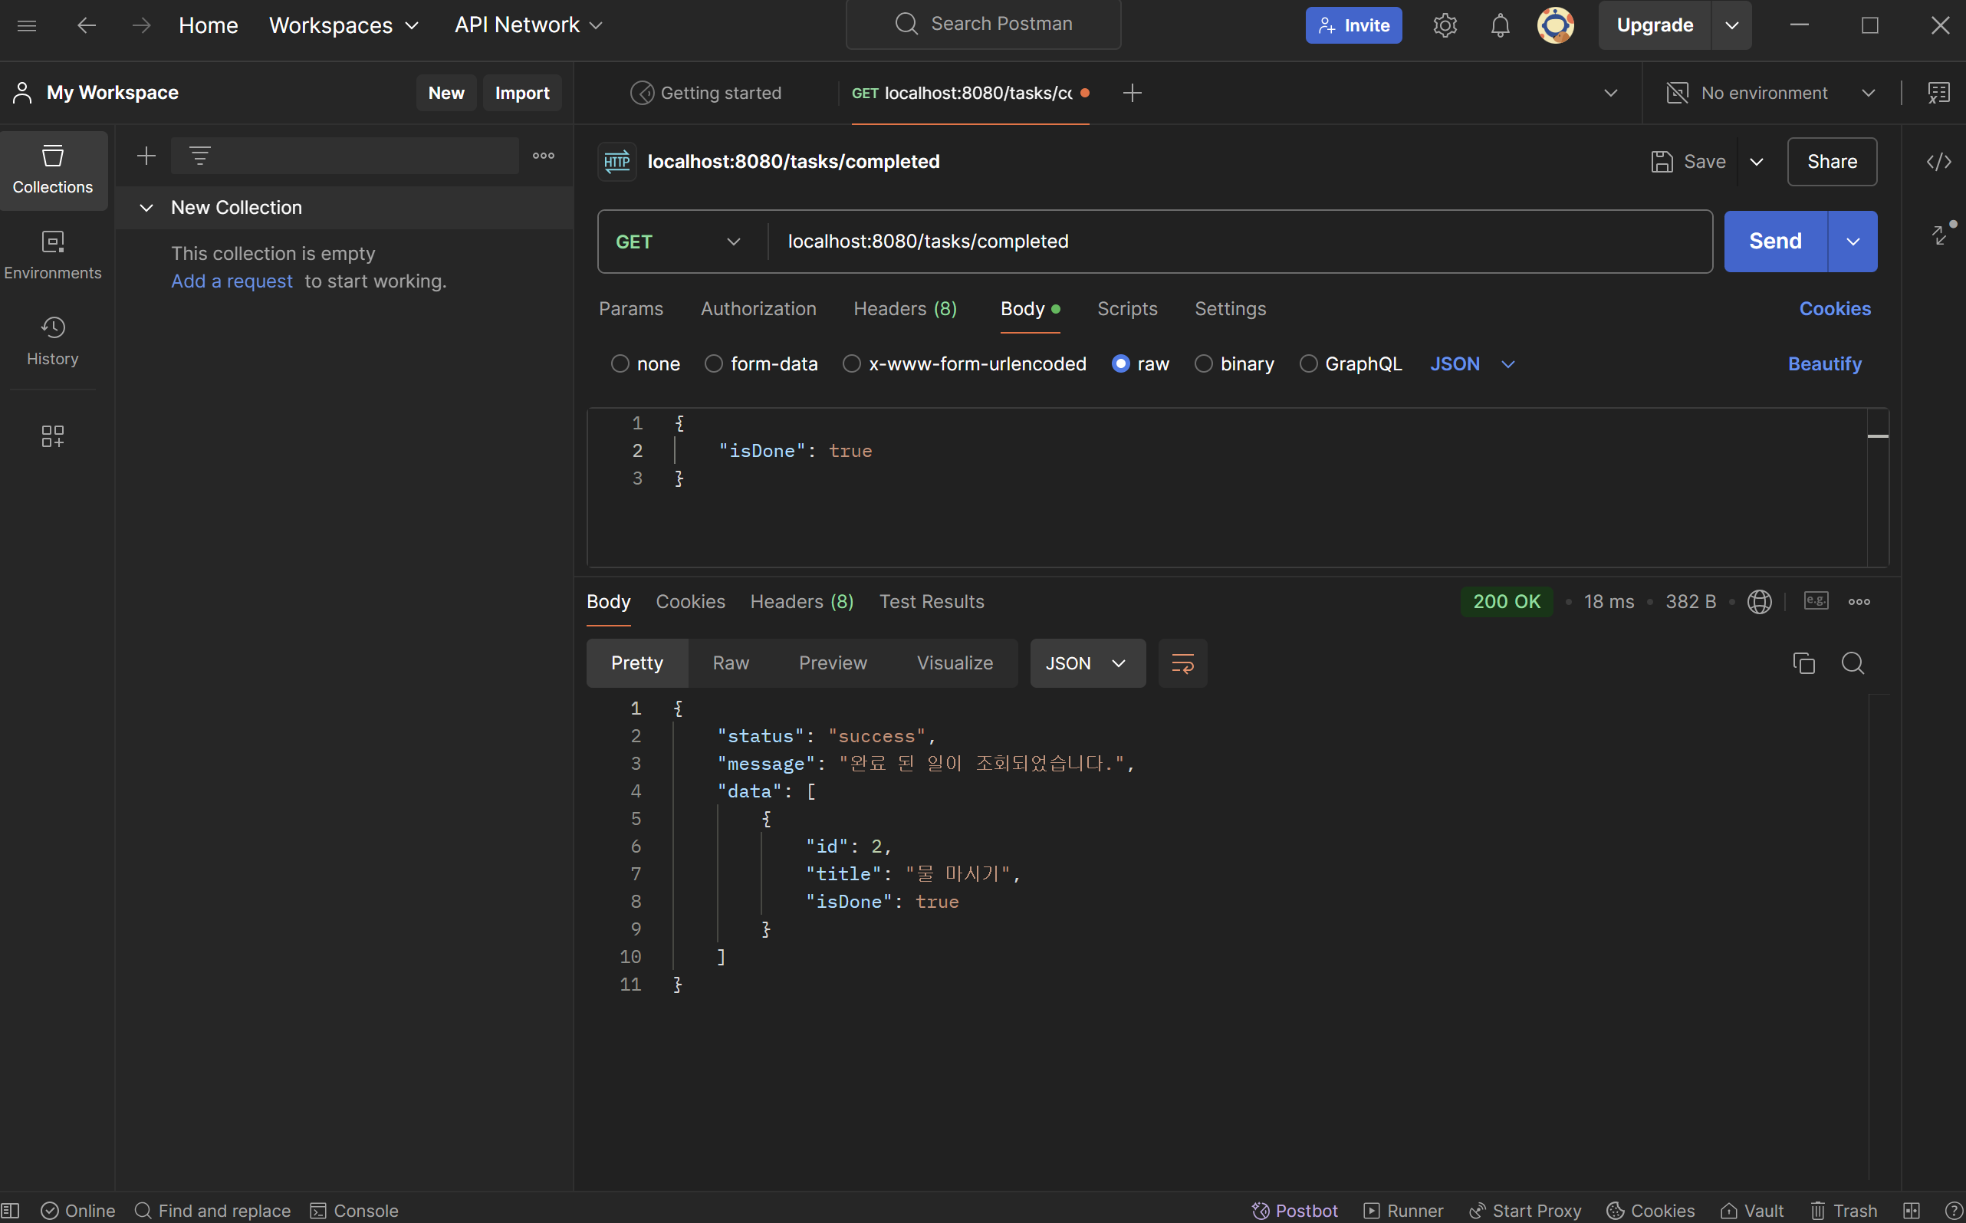The image size is (1966, 1223).
Task: Toggle line wrap in response
Action: [x=1182, y=663]
